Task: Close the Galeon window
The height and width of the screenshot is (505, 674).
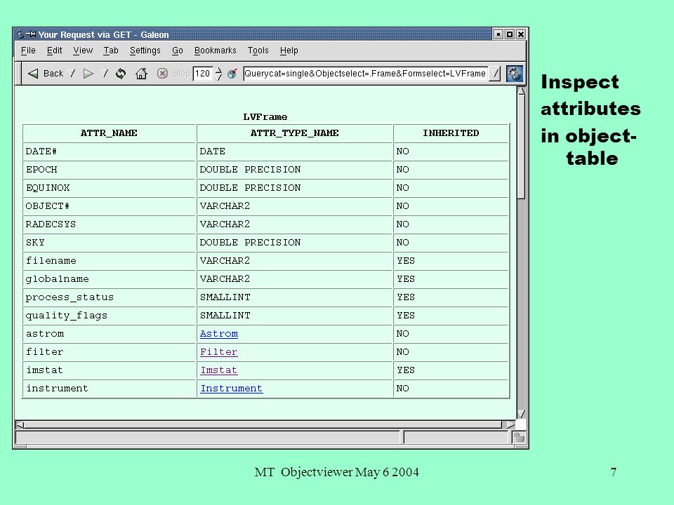Action: [520, 34]
